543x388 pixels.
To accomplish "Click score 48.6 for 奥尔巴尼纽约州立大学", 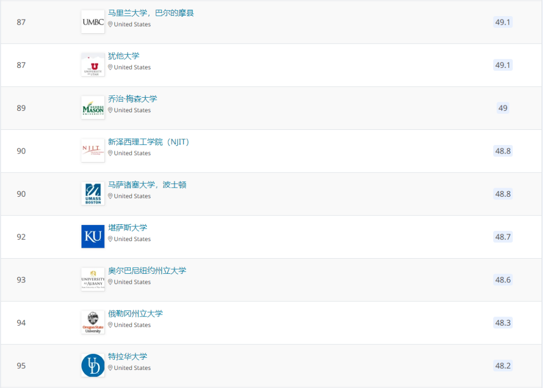I will click(503, 280).
